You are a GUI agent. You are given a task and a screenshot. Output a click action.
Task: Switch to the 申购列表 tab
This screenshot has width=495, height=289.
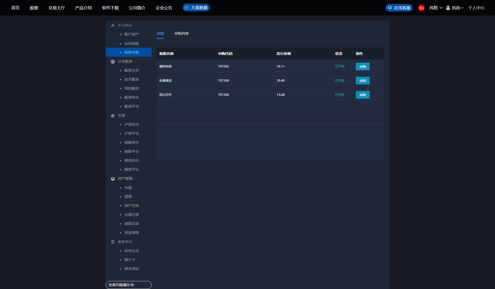181,33
